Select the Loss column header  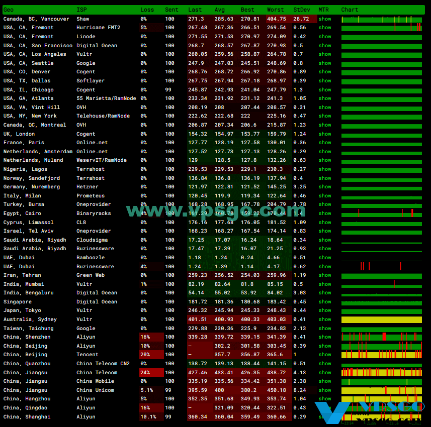click(147, 10)
